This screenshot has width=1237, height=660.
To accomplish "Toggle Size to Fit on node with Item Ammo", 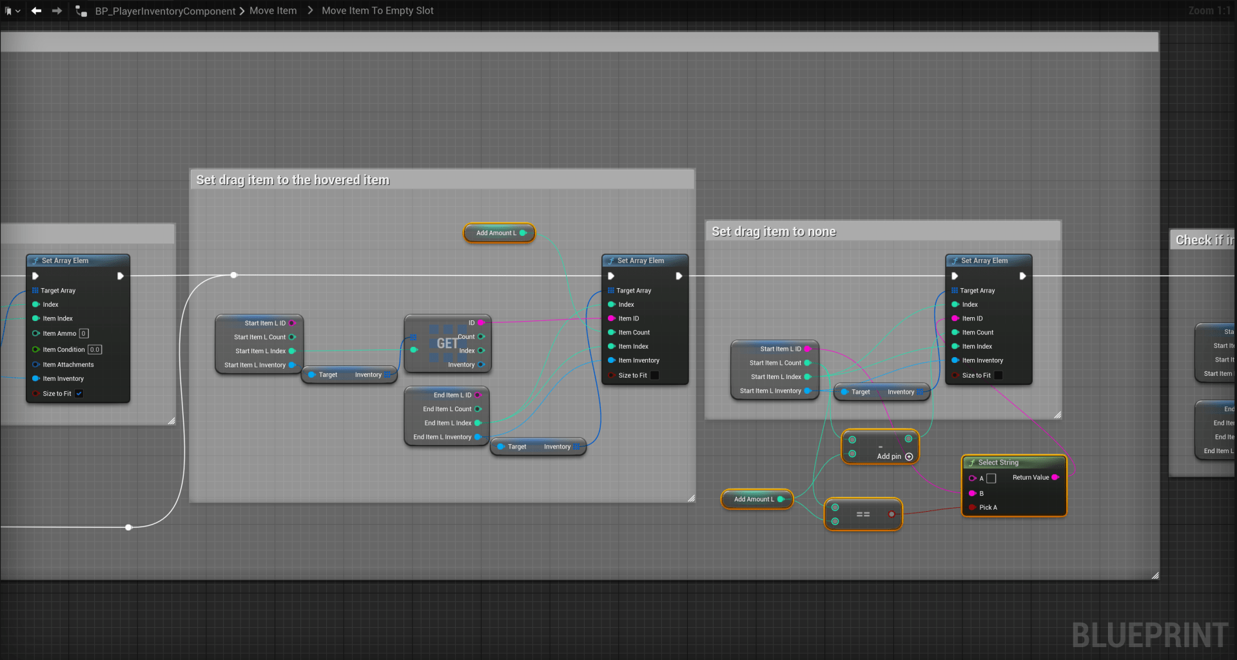I will [79, 394].
